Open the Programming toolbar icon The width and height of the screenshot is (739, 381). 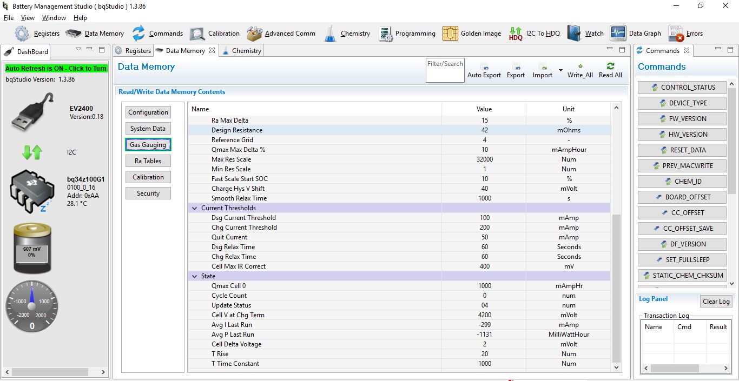pyautogui.click(x=386, y=34)
